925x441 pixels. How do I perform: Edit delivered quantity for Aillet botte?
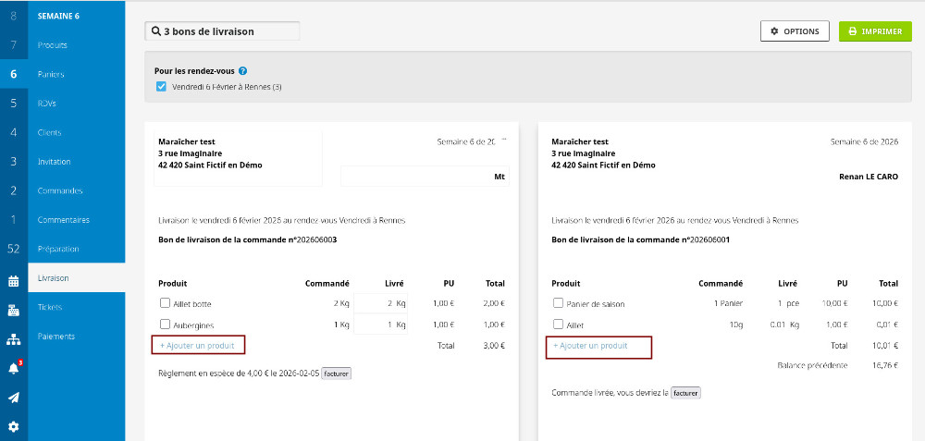click(382, 302)
